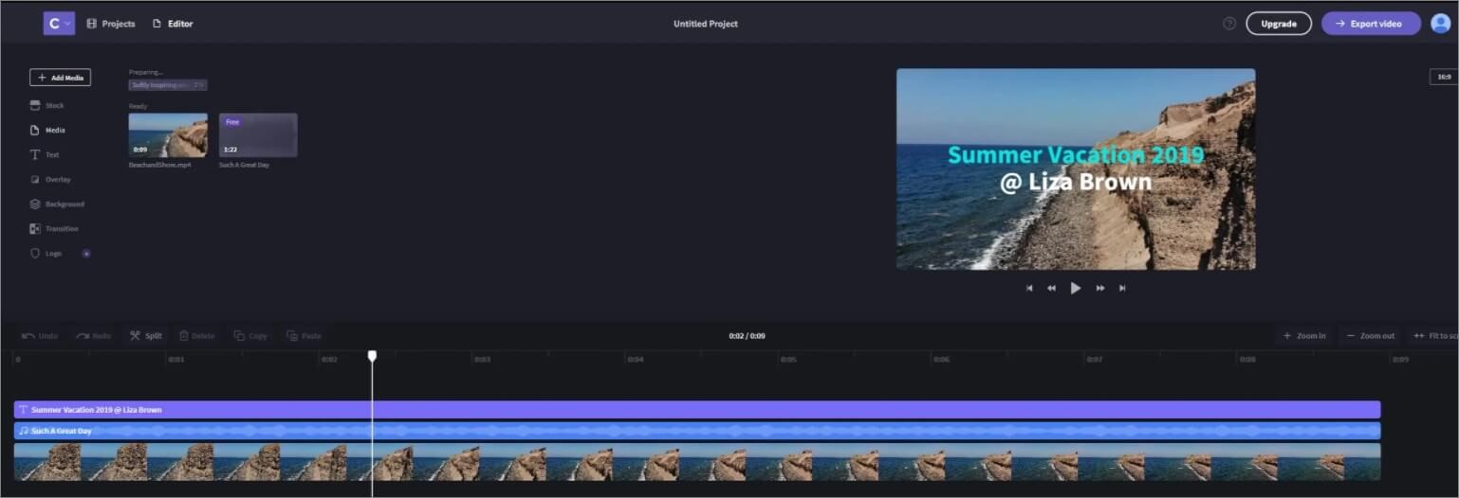
Task: Click the Upgrade button
Action: click(x=1278, y=24)
